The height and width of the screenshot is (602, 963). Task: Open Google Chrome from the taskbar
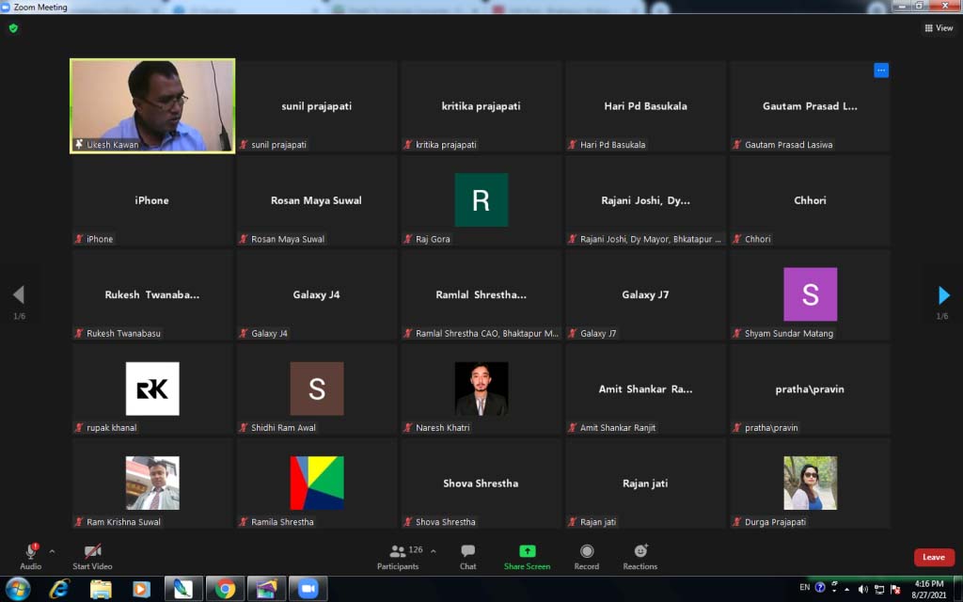pyautogui.click(x=225, y=589)
